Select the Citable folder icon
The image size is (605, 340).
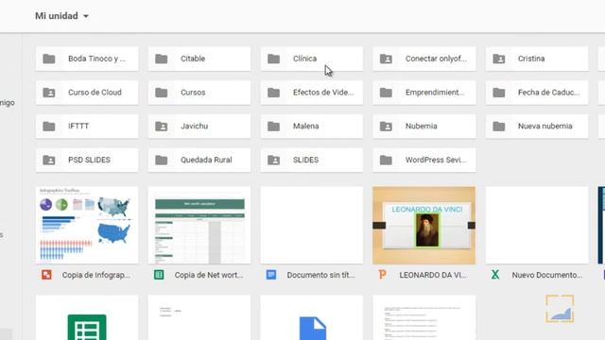click(162, 59)
